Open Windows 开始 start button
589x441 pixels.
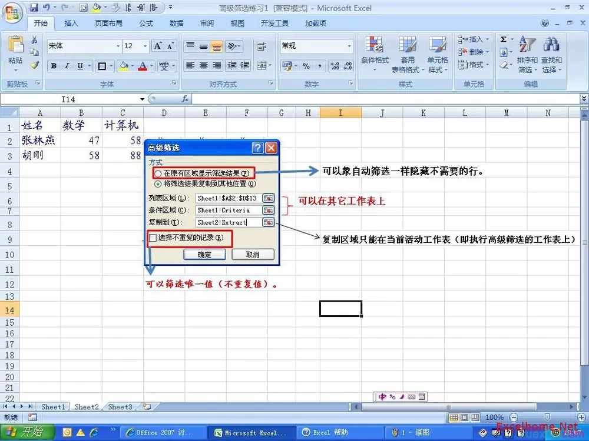pyautogui.click(x=27, y=432)
